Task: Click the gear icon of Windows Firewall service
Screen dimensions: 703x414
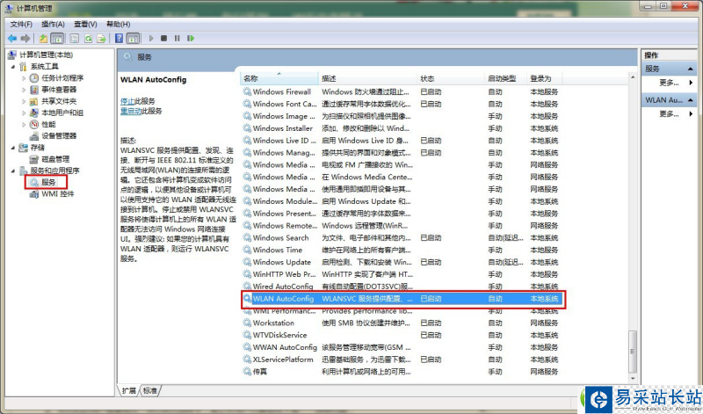Action: click(247, 92)
